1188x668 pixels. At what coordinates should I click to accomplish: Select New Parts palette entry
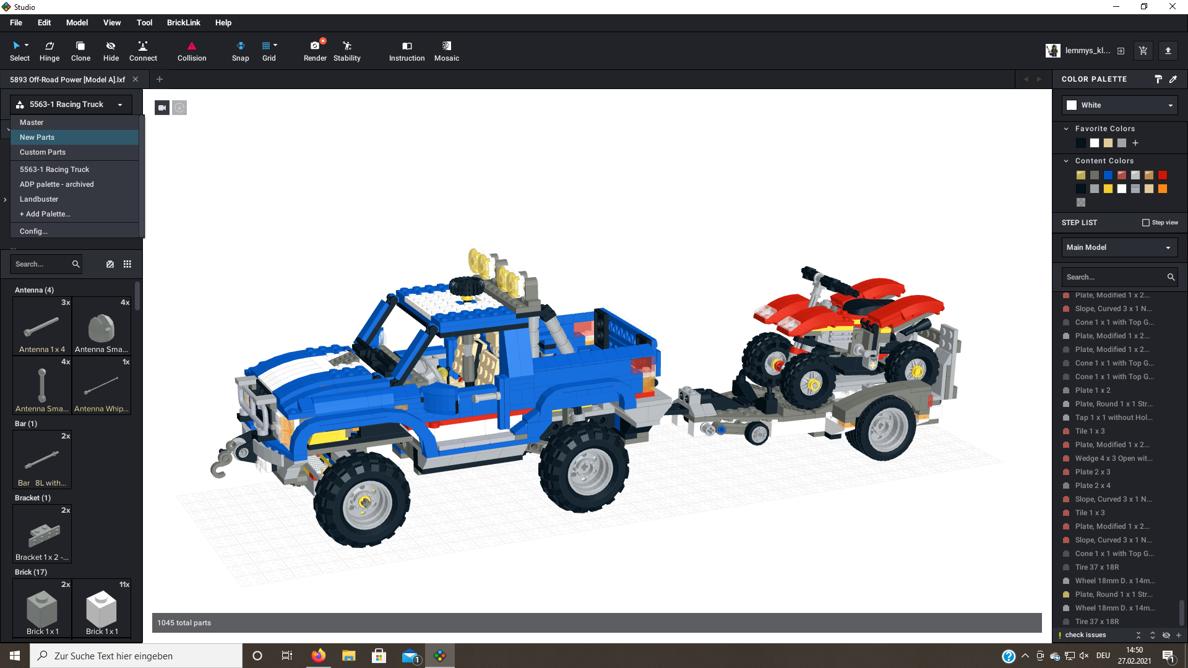pyautogui.click(x=37, y=137)
